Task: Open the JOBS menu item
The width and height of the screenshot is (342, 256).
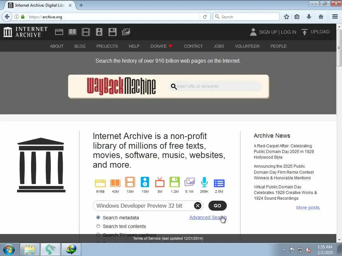Action: 219,46
